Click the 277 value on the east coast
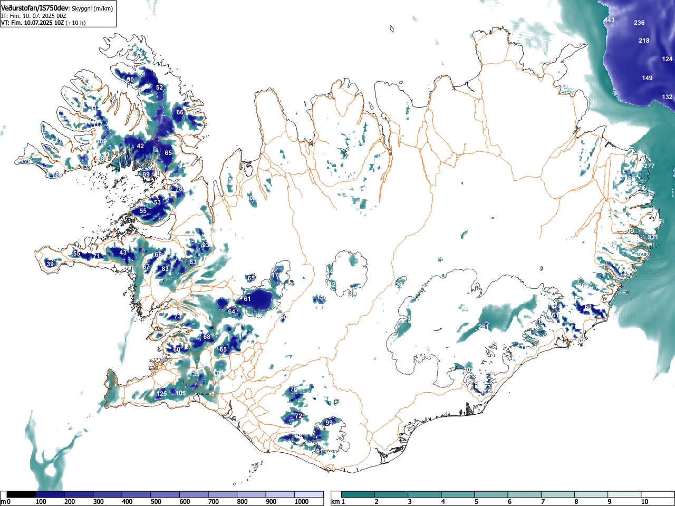The image size is (675, 506). click(x=649, y=166)
